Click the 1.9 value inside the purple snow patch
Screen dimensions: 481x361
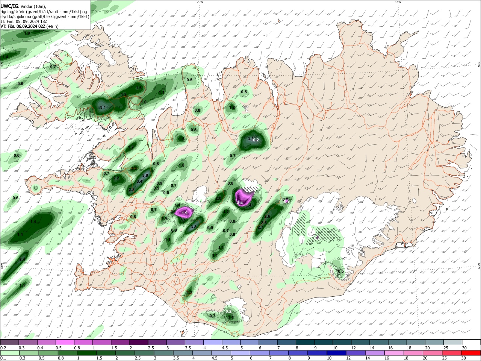185,213
